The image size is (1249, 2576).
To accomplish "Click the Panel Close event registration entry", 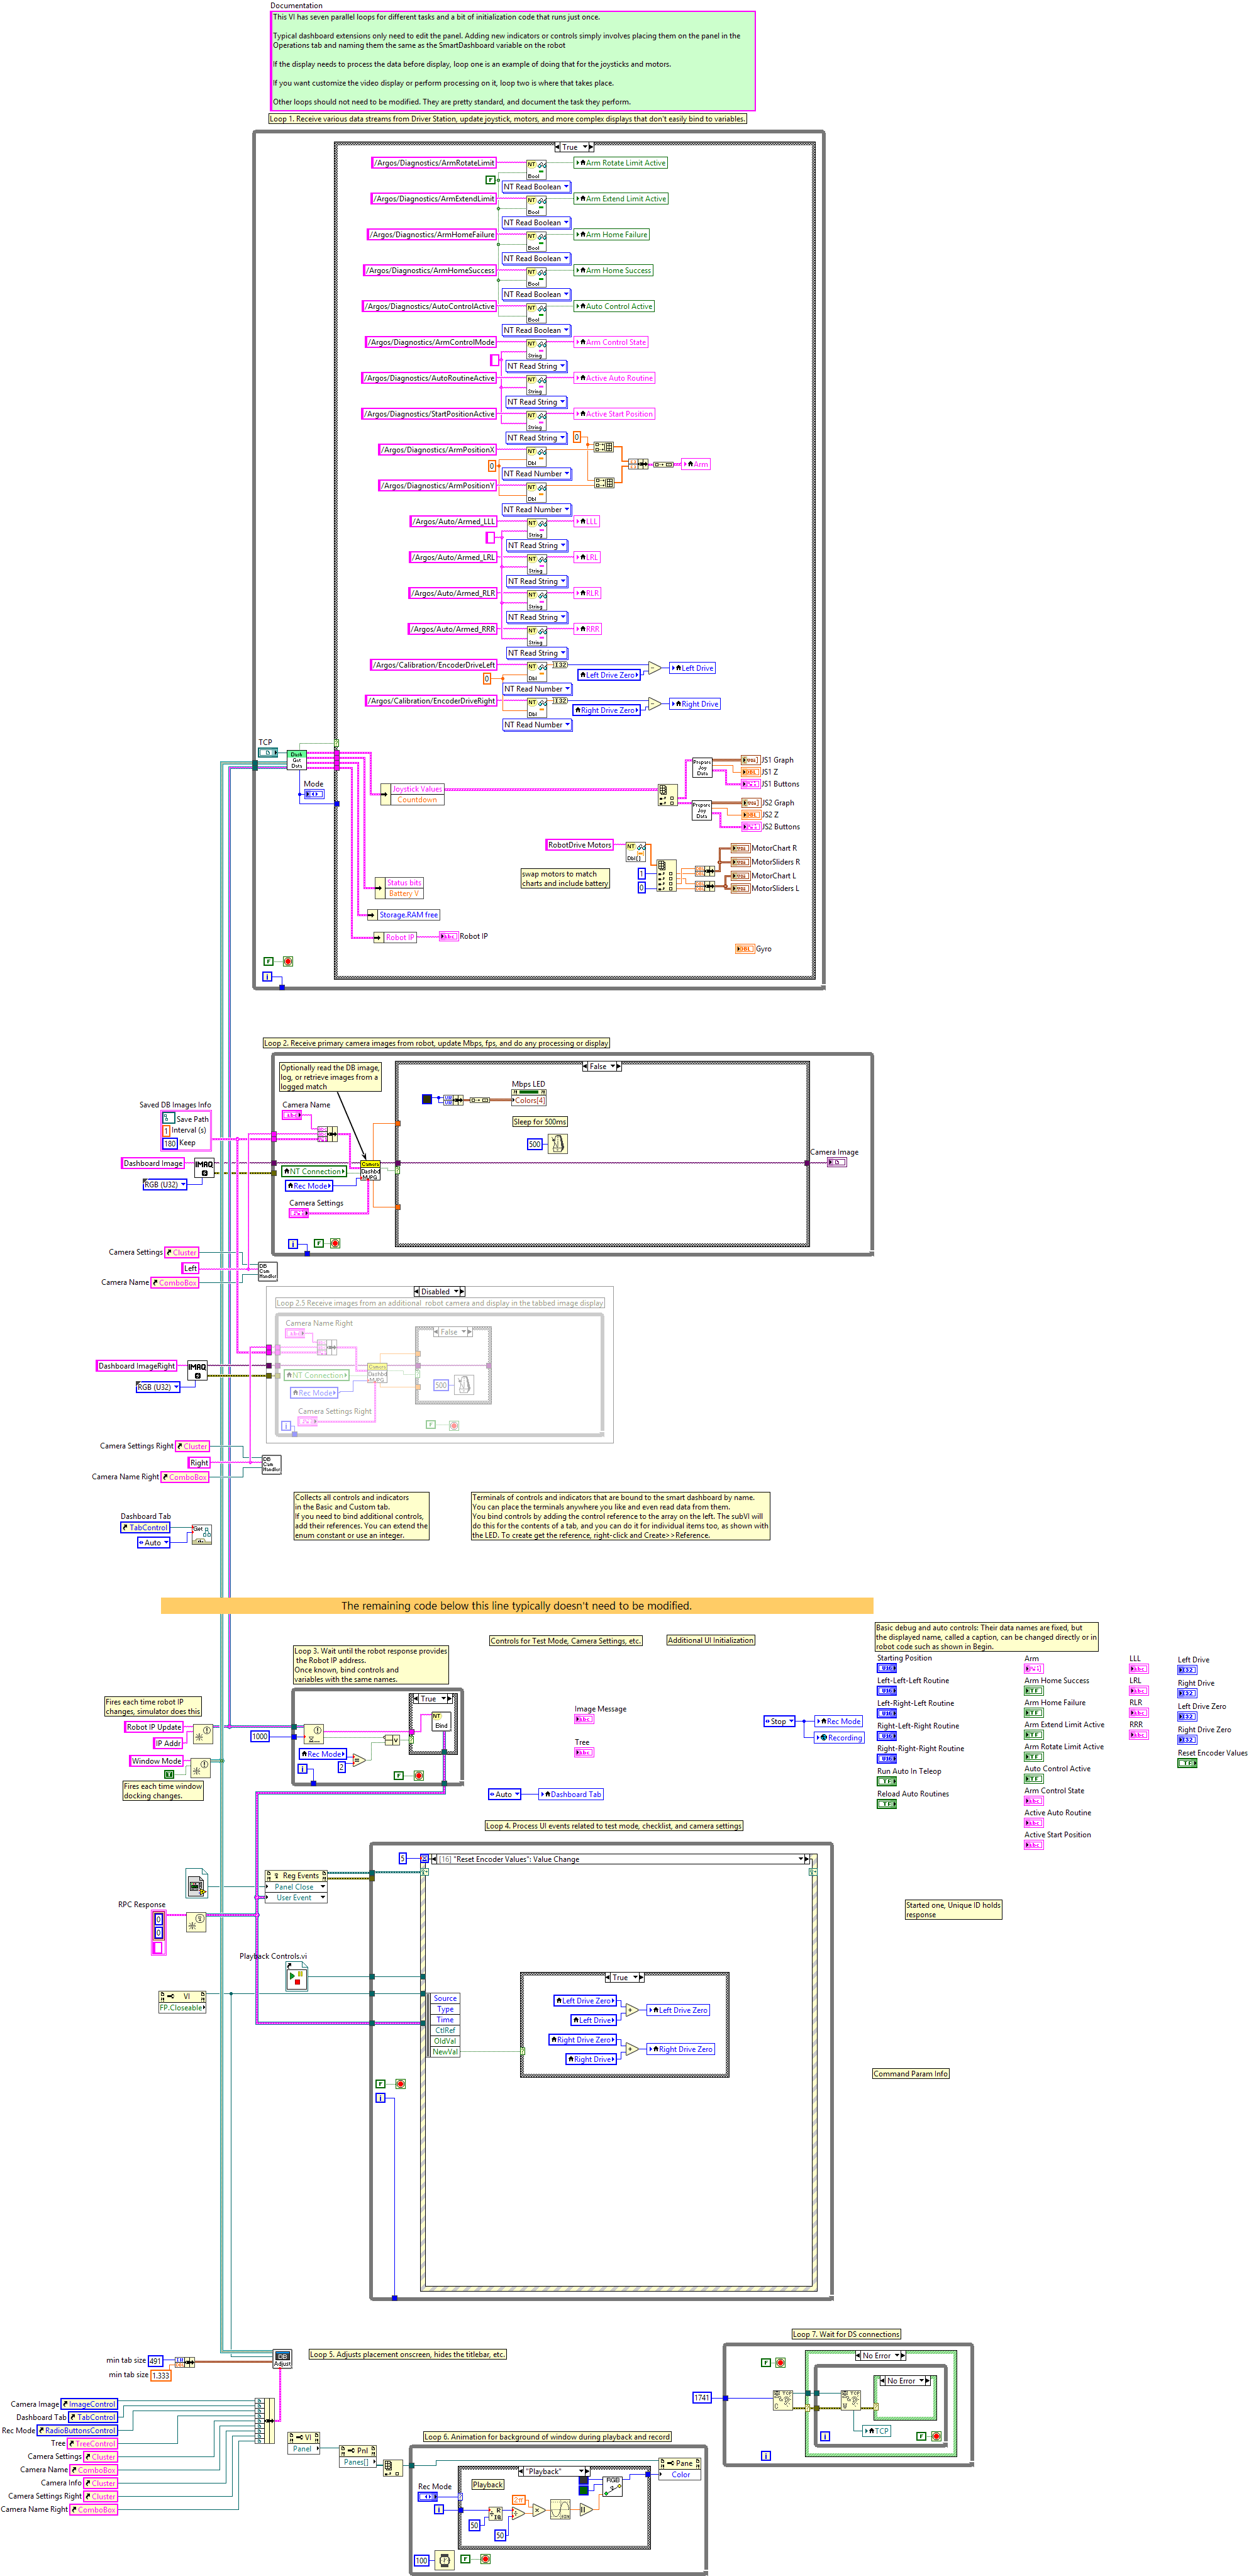I will click(295, 1887).
